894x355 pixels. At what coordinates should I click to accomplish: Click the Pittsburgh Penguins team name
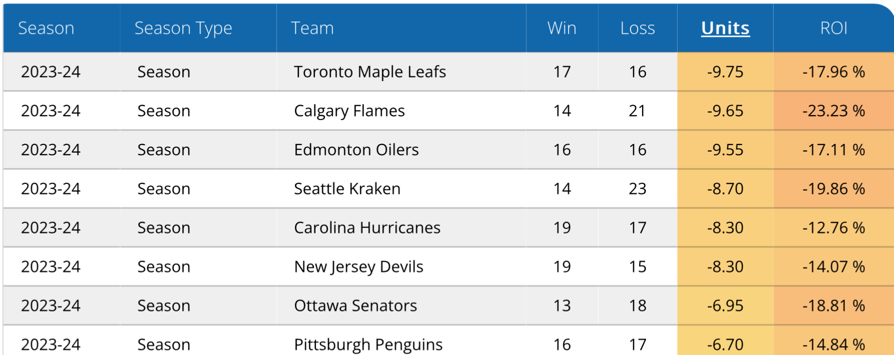tap(368, 344)
